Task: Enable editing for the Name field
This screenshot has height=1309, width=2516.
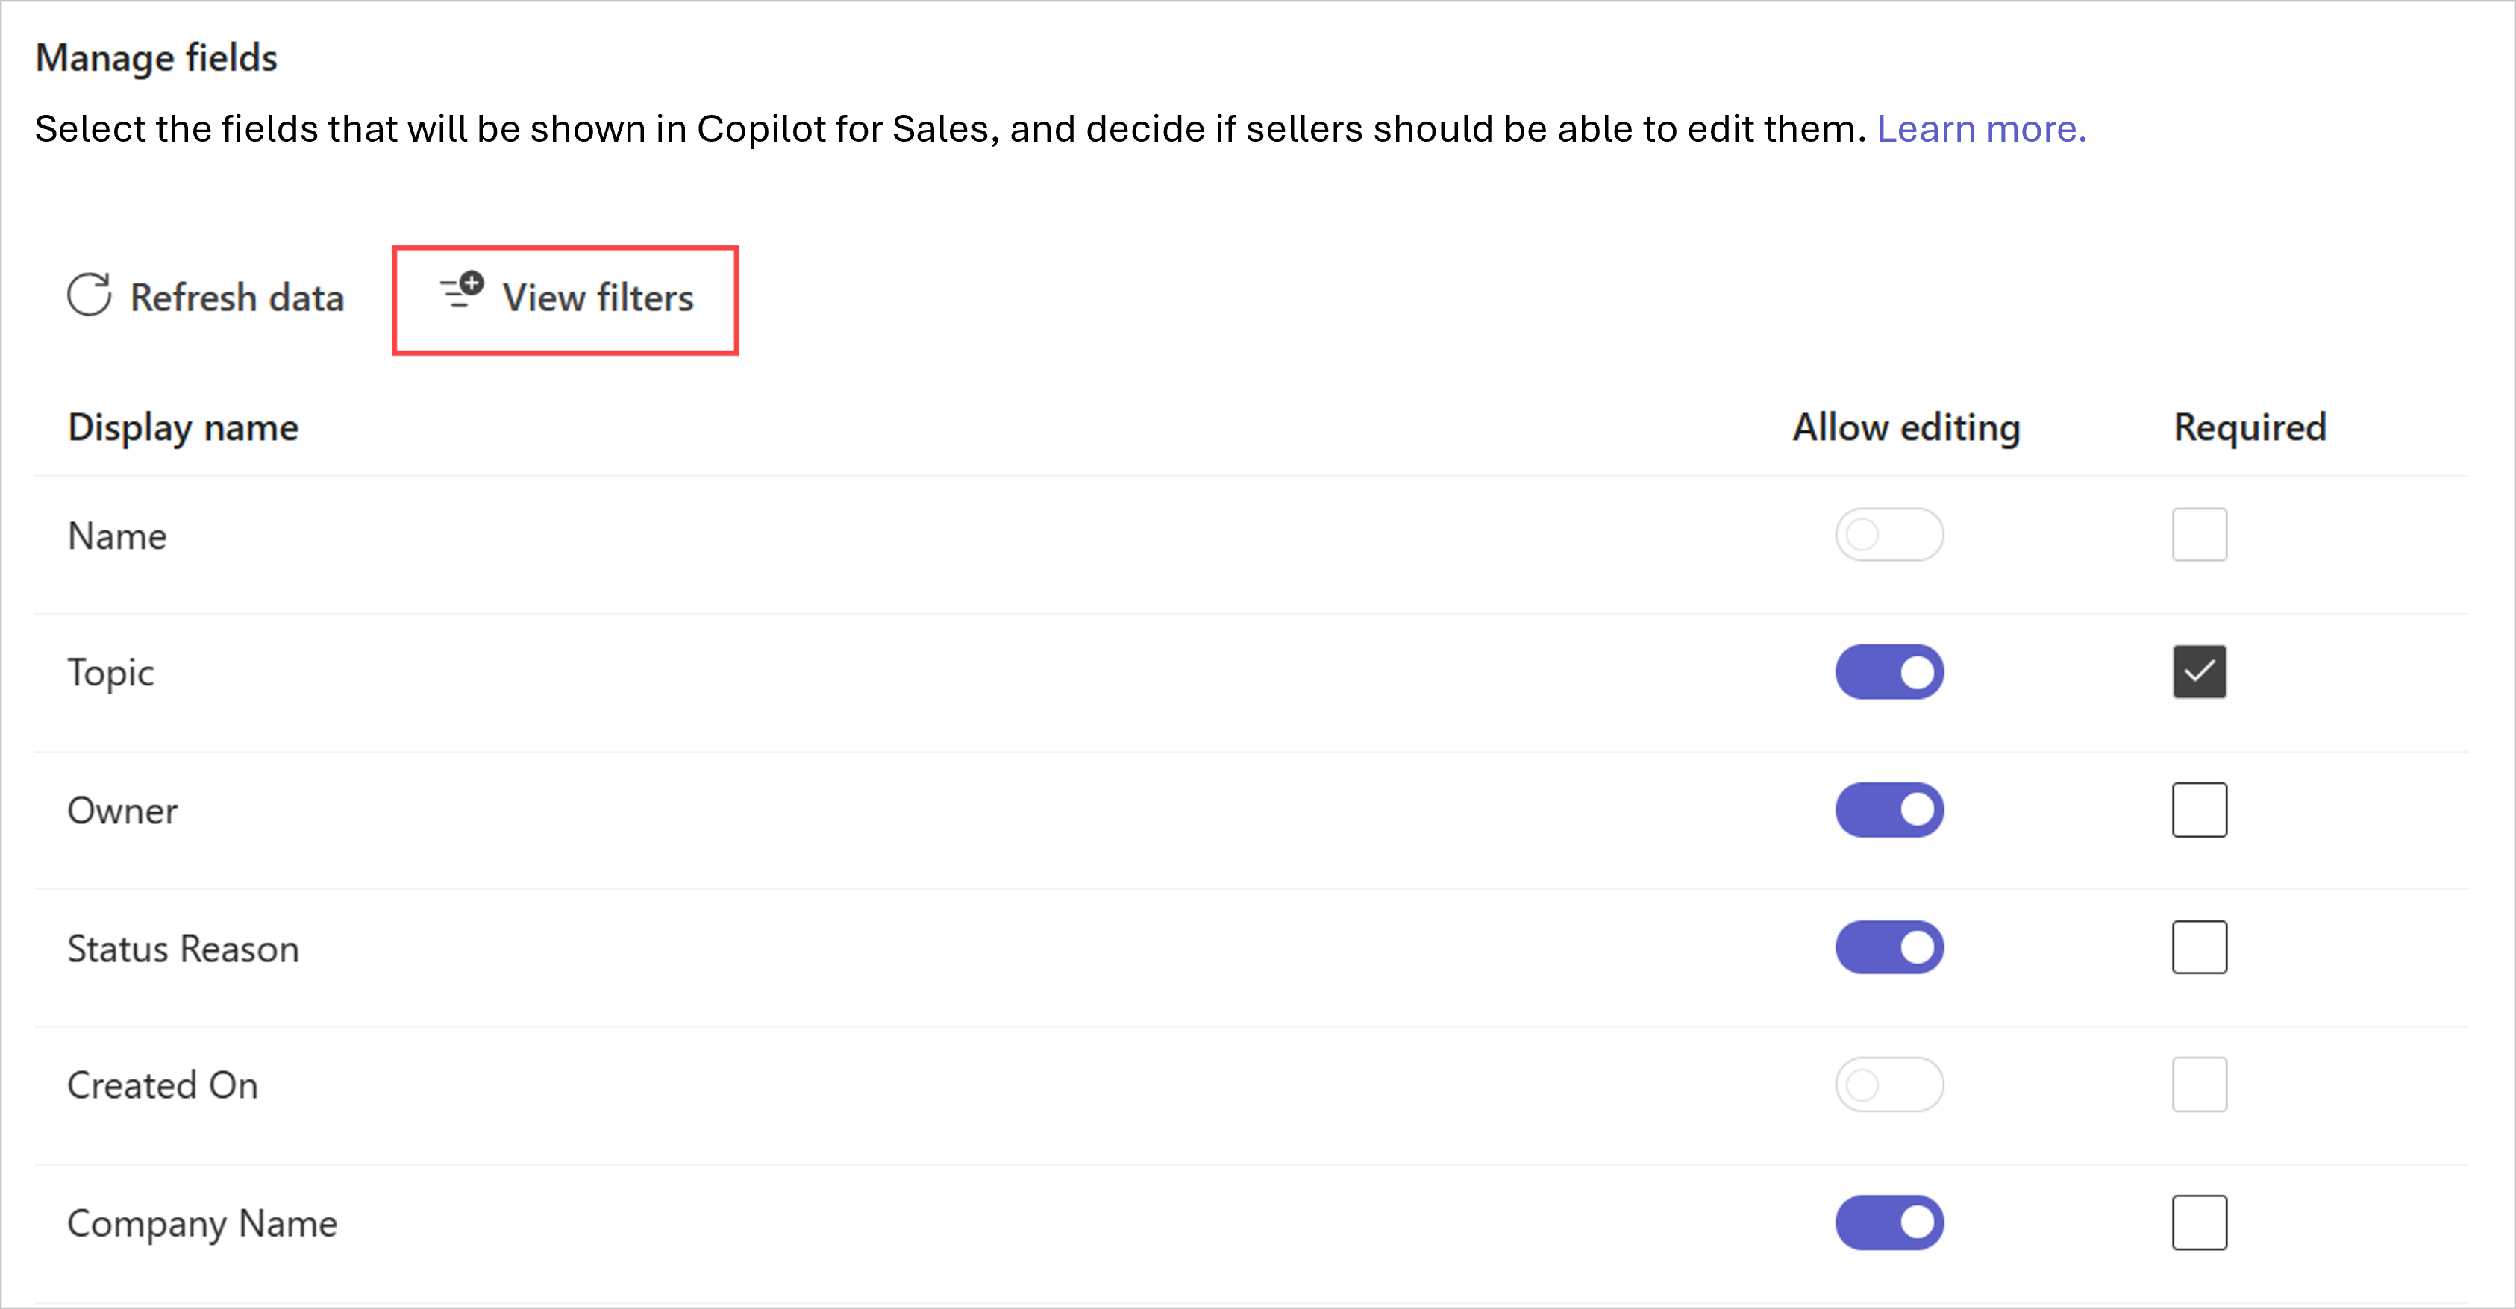Action: point(1890,534)
